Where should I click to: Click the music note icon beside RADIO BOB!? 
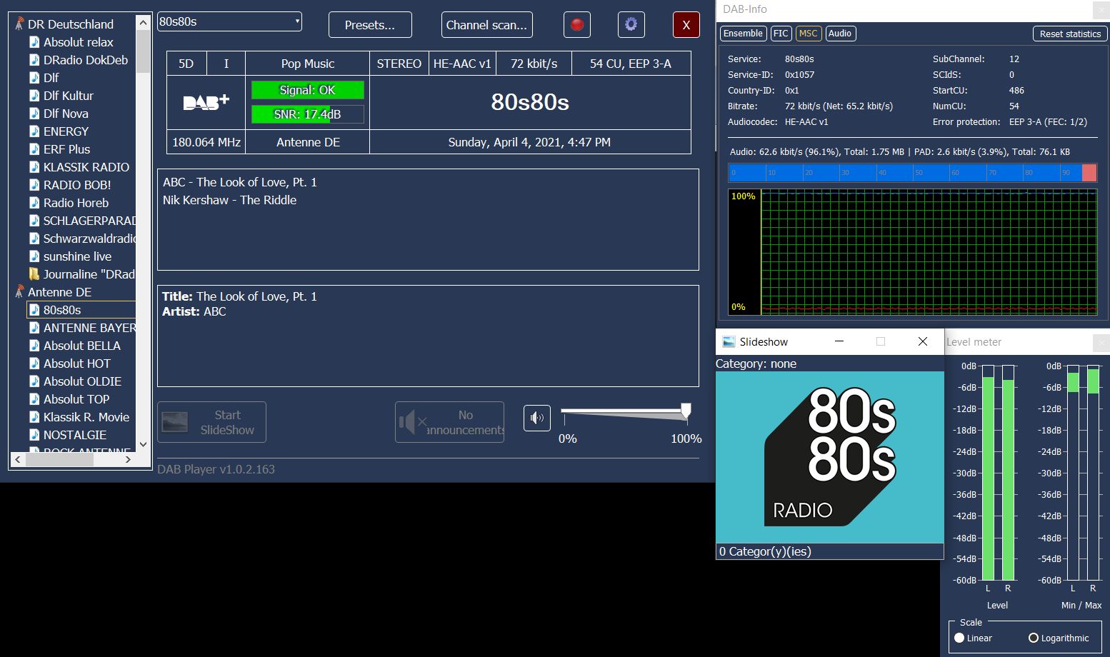point(34,185)
